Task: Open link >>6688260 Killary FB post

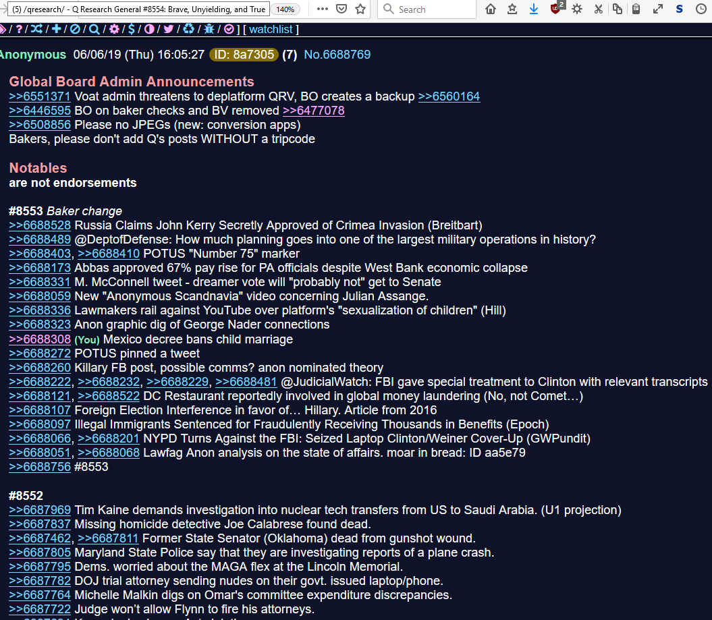Action: [x=40, y=368]
